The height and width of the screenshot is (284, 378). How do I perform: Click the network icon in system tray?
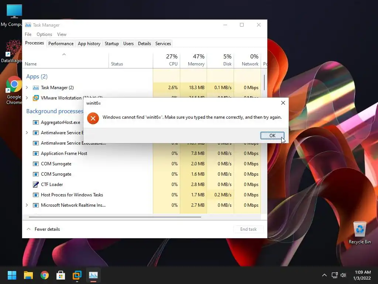coord(334,275)
